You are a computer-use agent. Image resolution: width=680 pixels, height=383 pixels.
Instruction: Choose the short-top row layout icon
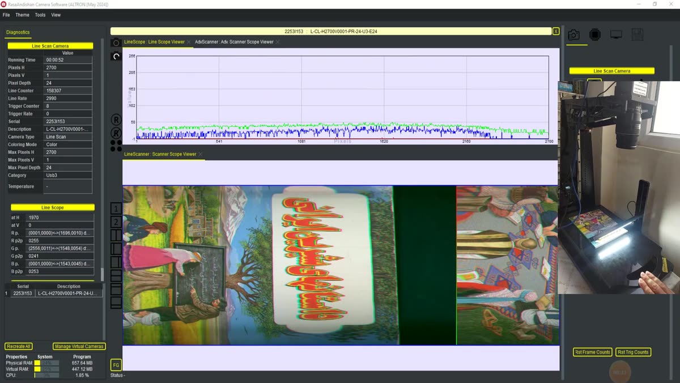116,289
